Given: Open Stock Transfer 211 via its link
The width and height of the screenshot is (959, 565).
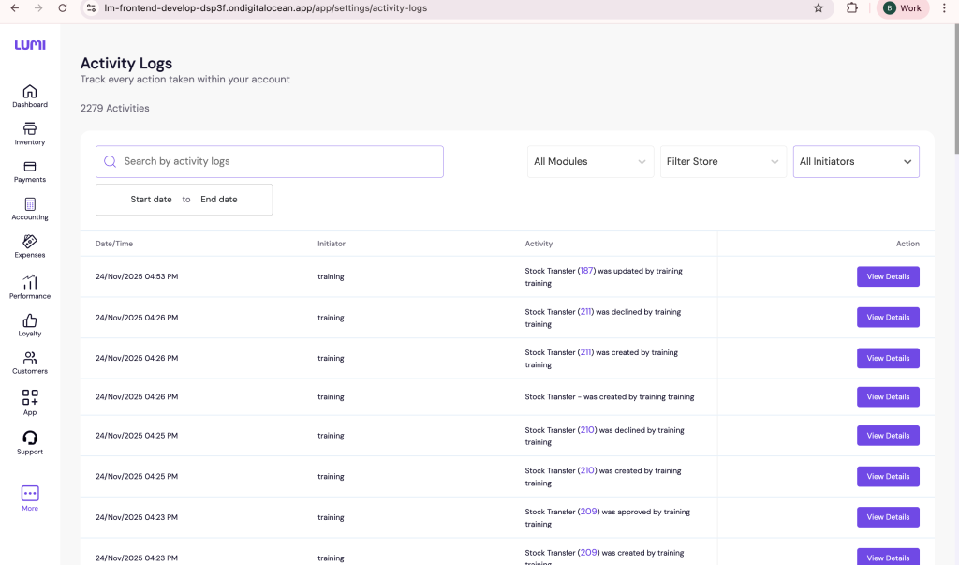Looking at the screenshot, I should click(x=584, y=312).
